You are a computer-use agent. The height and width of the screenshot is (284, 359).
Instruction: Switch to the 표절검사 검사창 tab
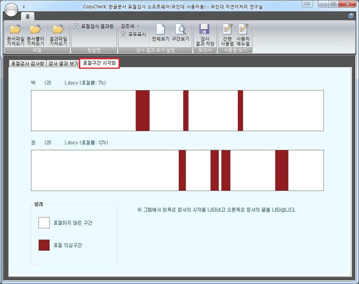(x=28, y=64)
